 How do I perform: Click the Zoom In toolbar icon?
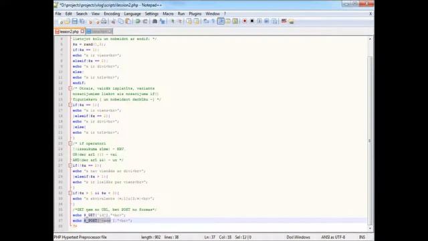(173, 21)
